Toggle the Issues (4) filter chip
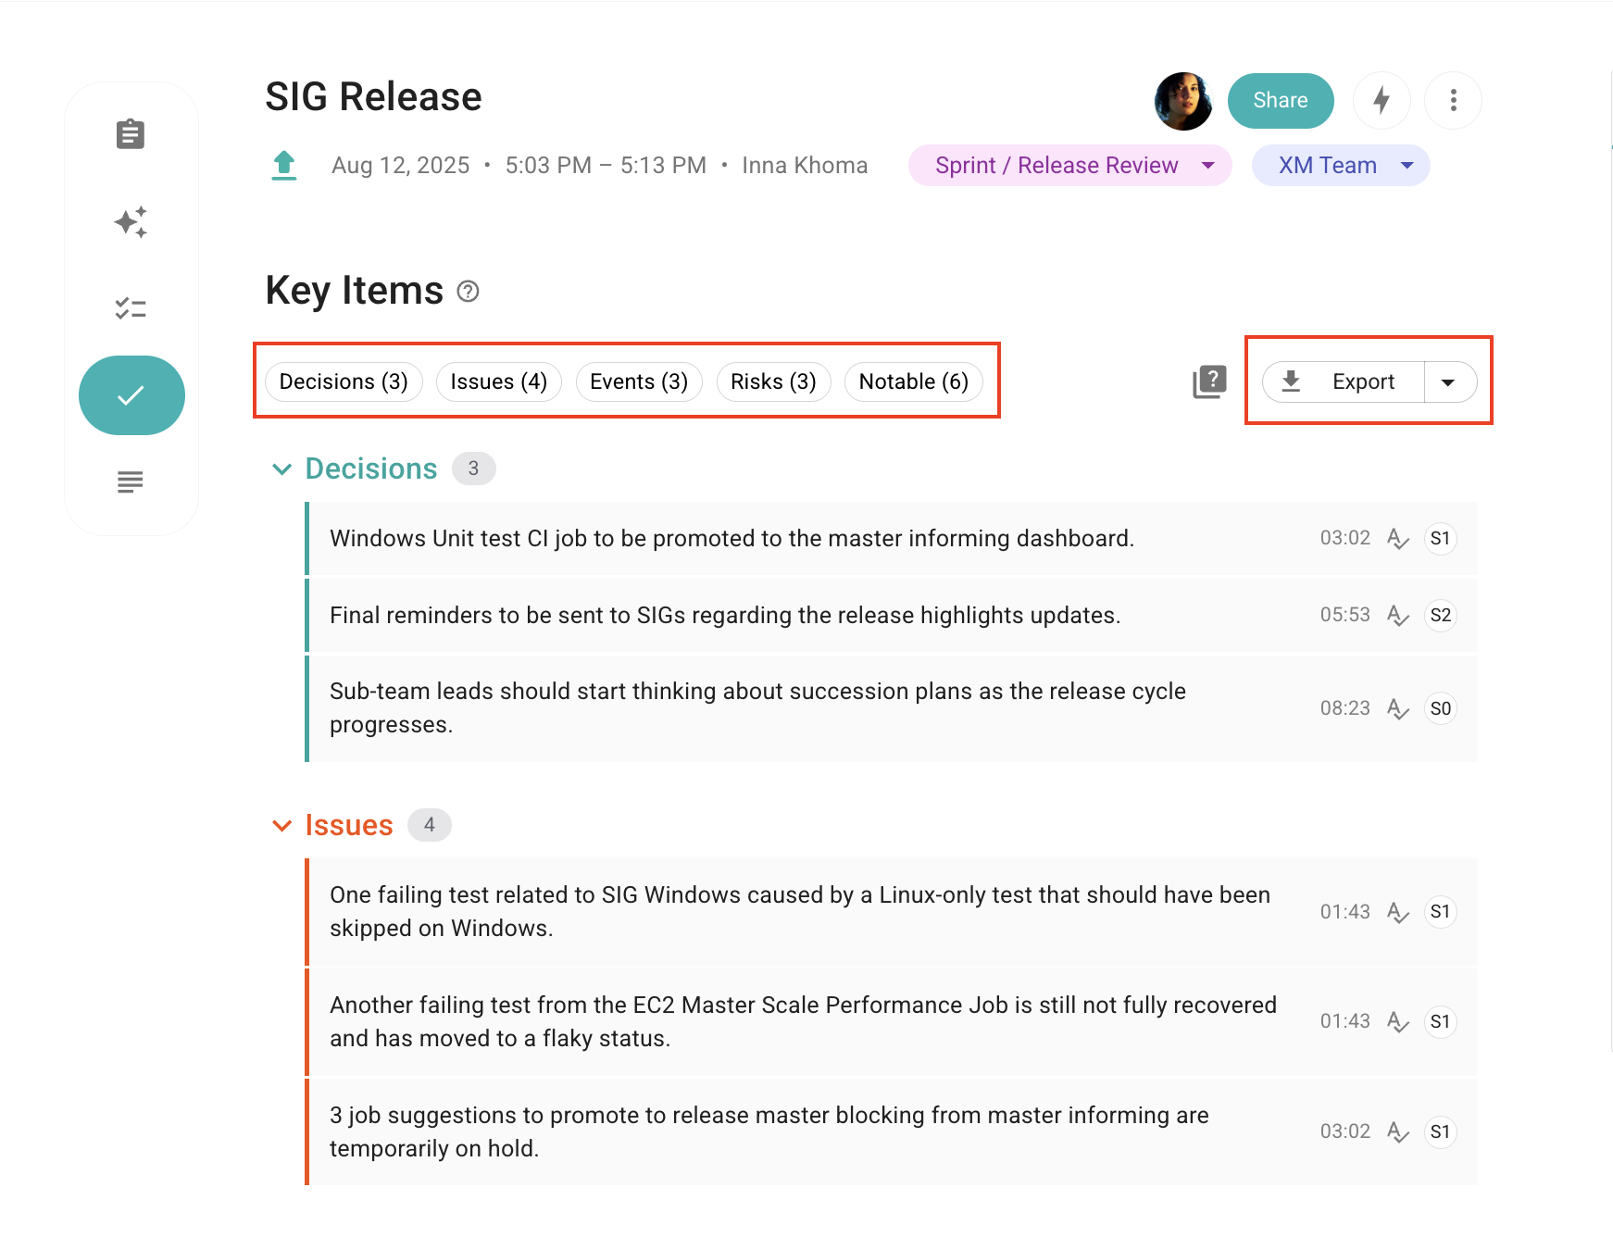 point(498,381)
